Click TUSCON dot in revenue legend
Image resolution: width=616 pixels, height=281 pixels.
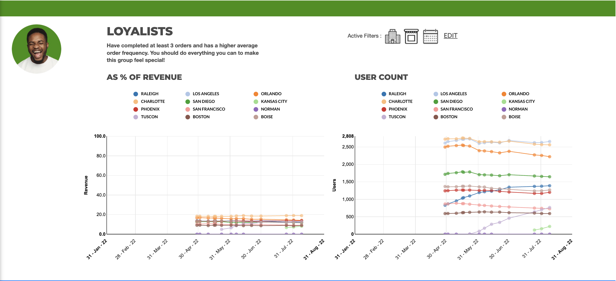point(136,117)
